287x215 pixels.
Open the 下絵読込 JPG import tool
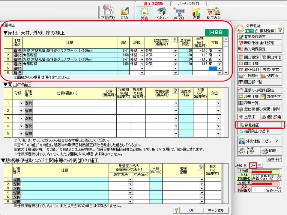point(107,13)
